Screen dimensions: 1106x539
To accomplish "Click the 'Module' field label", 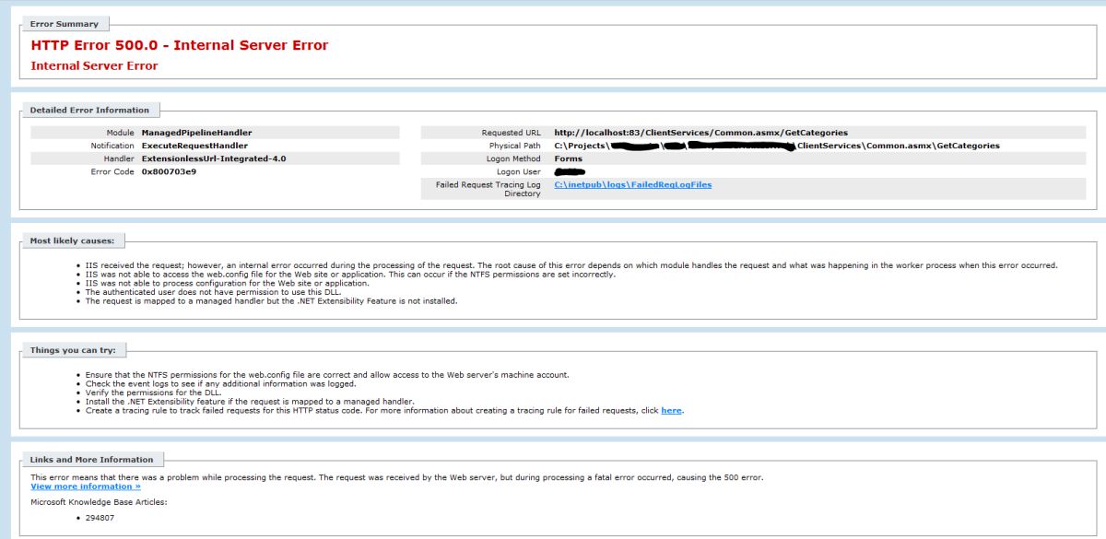I will (x=121, y=133).
